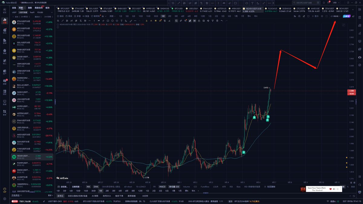The width and height of the screenshot is (363, 204).
Task: Select the SOL/USDT永续 row in watchlist
Action: tap(32, 43)
